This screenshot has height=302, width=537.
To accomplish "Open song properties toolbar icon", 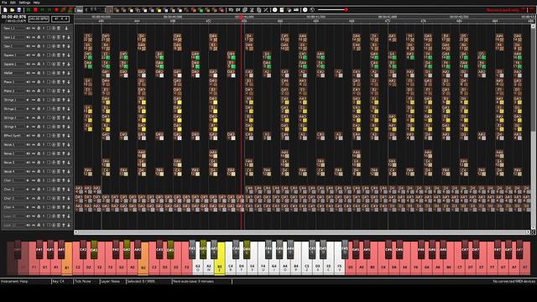I will click(282, 10).
